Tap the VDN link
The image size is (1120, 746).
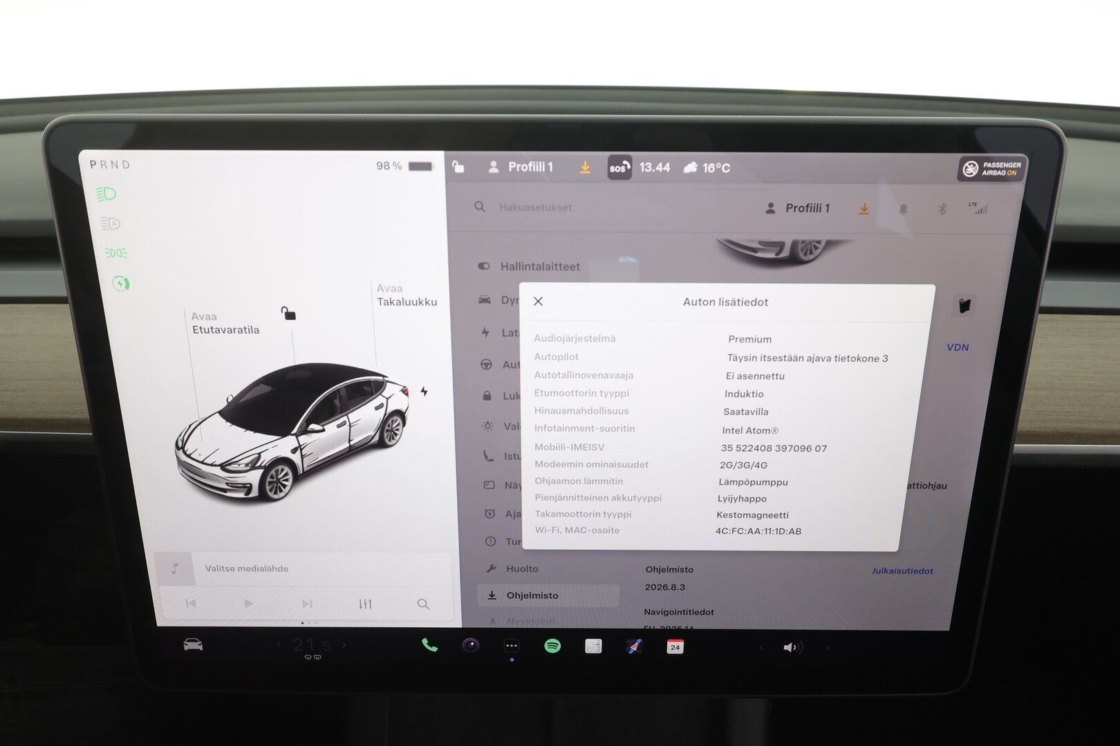tap(958, 347)
